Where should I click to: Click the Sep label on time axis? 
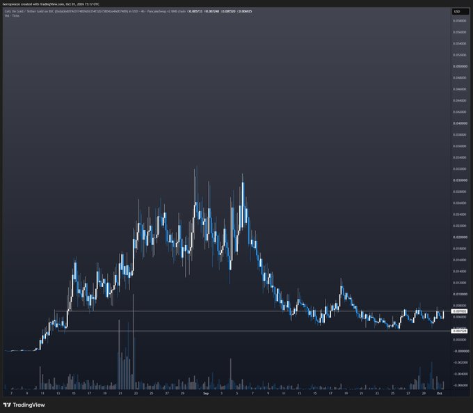pyautogui.click(x=206, y=393)
